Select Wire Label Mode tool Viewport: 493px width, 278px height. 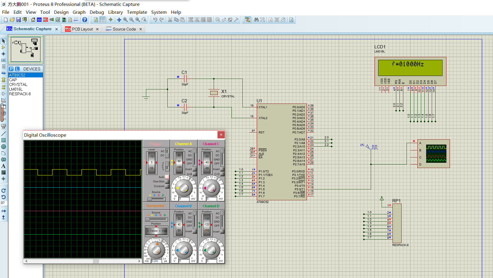click(4, 60)
